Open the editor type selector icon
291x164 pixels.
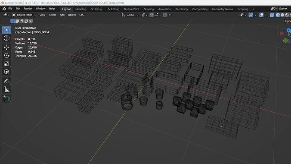tap(6, 15)
